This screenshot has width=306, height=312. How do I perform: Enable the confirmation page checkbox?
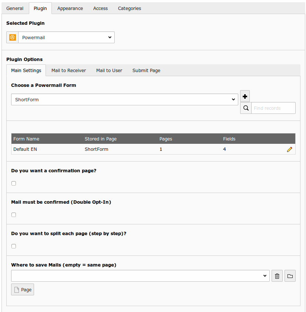13,183
